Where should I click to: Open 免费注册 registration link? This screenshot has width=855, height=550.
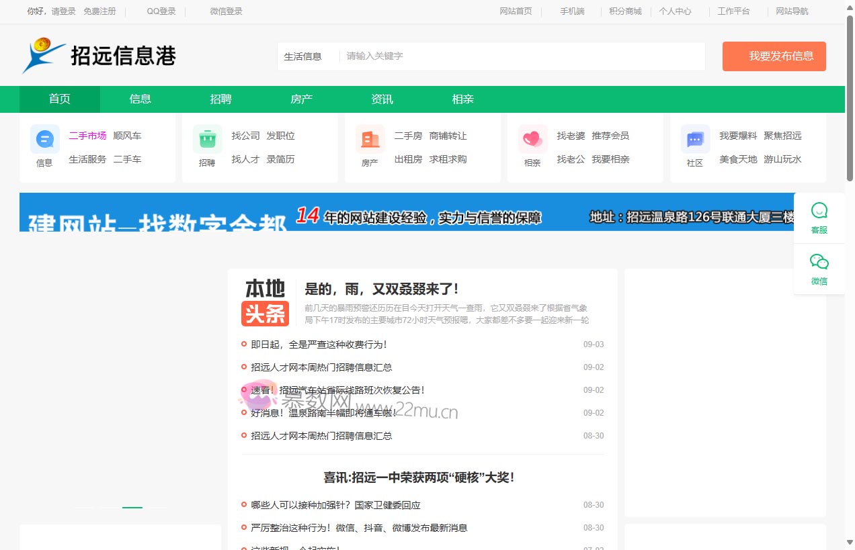(100, 11)
